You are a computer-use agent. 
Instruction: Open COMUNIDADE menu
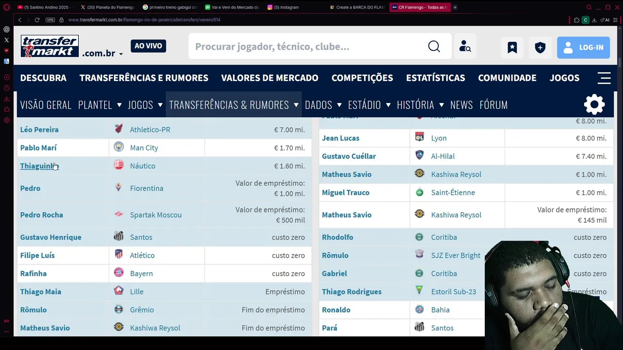pyautogui.click(x=507, y=78)
